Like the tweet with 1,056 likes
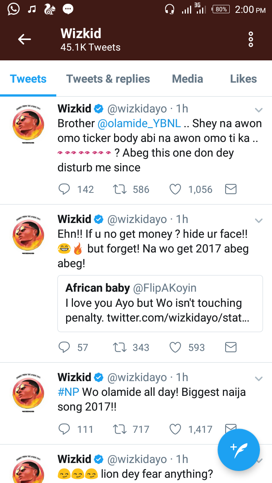 [175, 189]
